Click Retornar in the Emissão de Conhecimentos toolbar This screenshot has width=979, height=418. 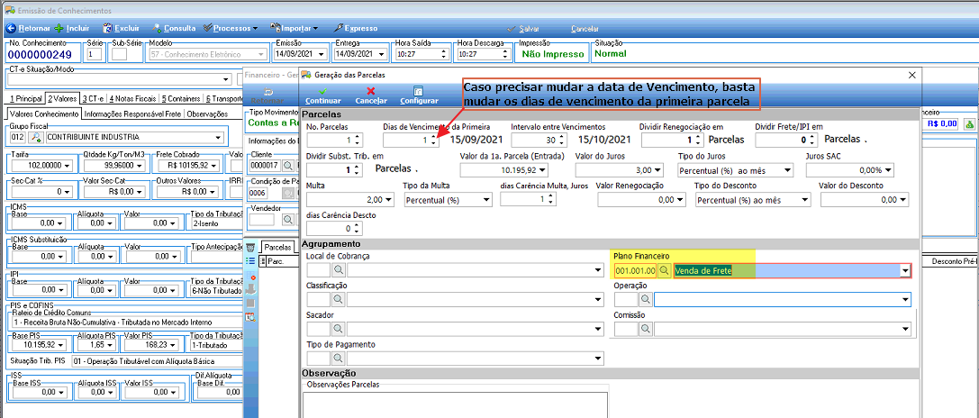28,28
